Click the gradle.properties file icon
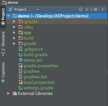 point(21,66)
